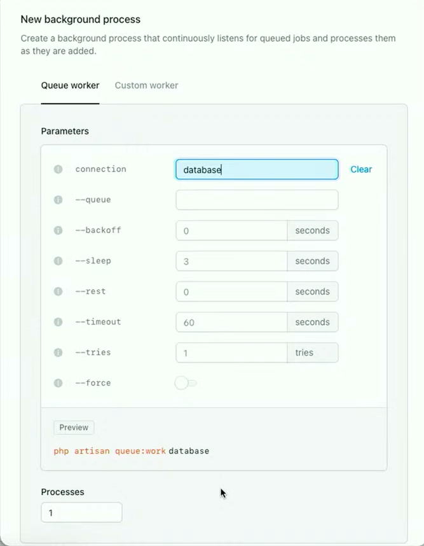Click the info icon beside --sleep

pyautogui.click(x=58, y=261)
